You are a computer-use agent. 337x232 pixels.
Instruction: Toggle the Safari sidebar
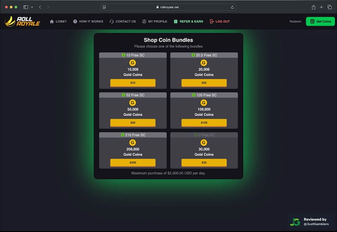26,7
